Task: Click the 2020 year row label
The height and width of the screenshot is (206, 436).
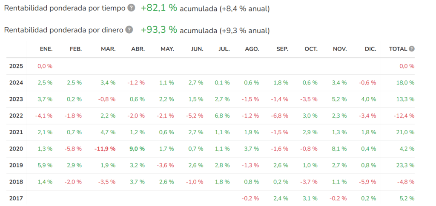Action: [x=16, y=149]
